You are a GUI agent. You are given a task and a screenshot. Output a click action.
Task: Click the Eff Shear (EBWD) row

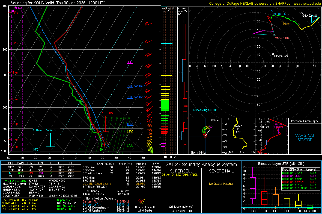click(x=121, y=187)
